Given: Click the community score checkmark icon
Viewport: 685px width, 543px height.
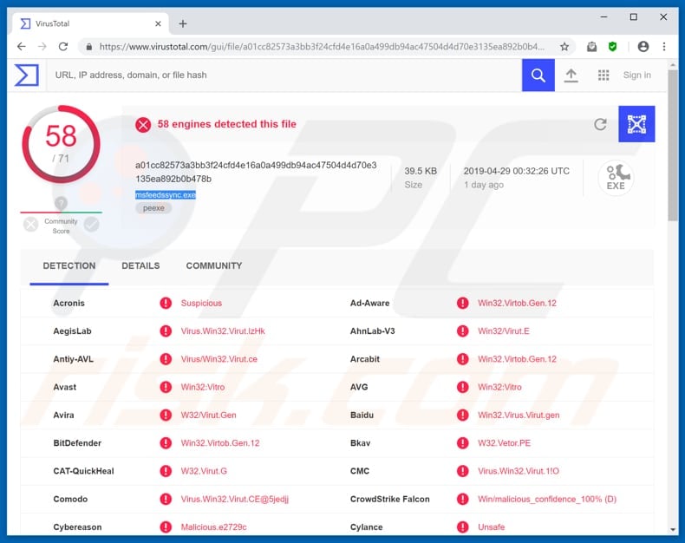Looking at the screenshot, I should click(x=91, y=225).
